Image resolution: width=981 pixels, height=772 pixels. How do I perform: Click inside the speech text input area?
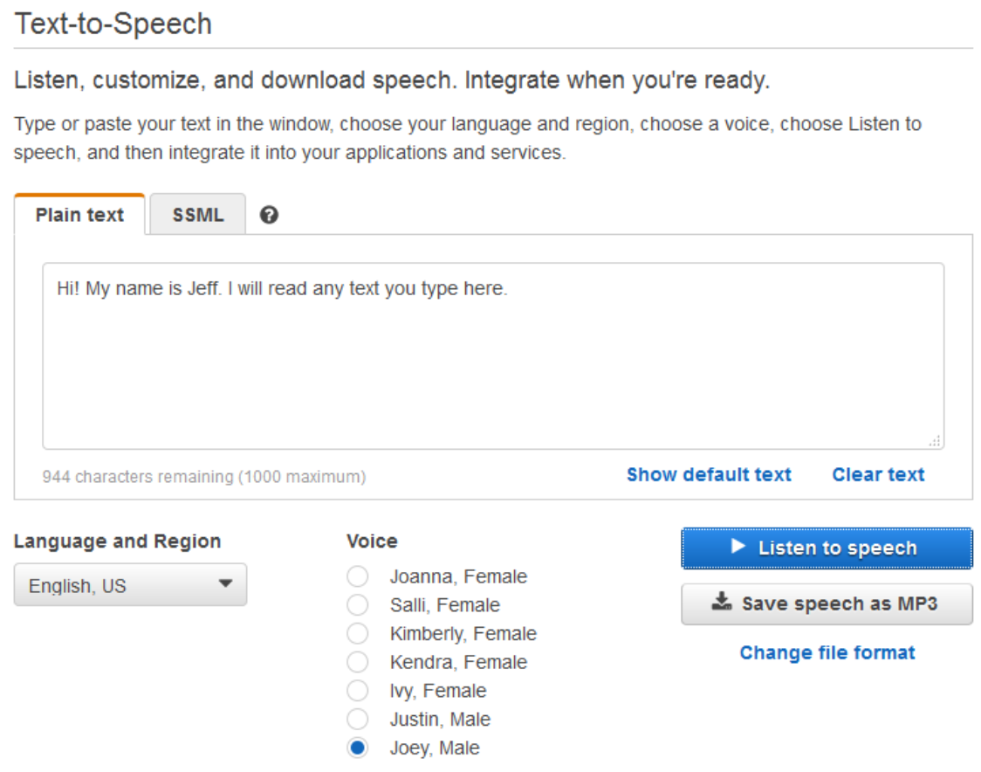[493, 367]
